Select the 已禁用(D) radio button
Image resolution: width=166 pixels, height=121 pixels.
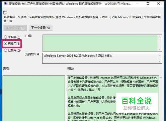[x=12, y=50]
